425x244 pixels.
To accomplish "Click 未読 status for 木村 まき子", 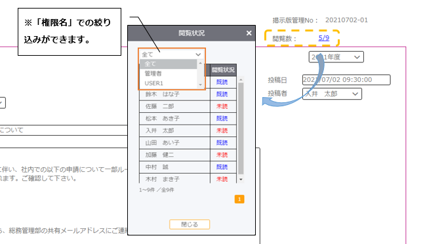I will [222, 179].
